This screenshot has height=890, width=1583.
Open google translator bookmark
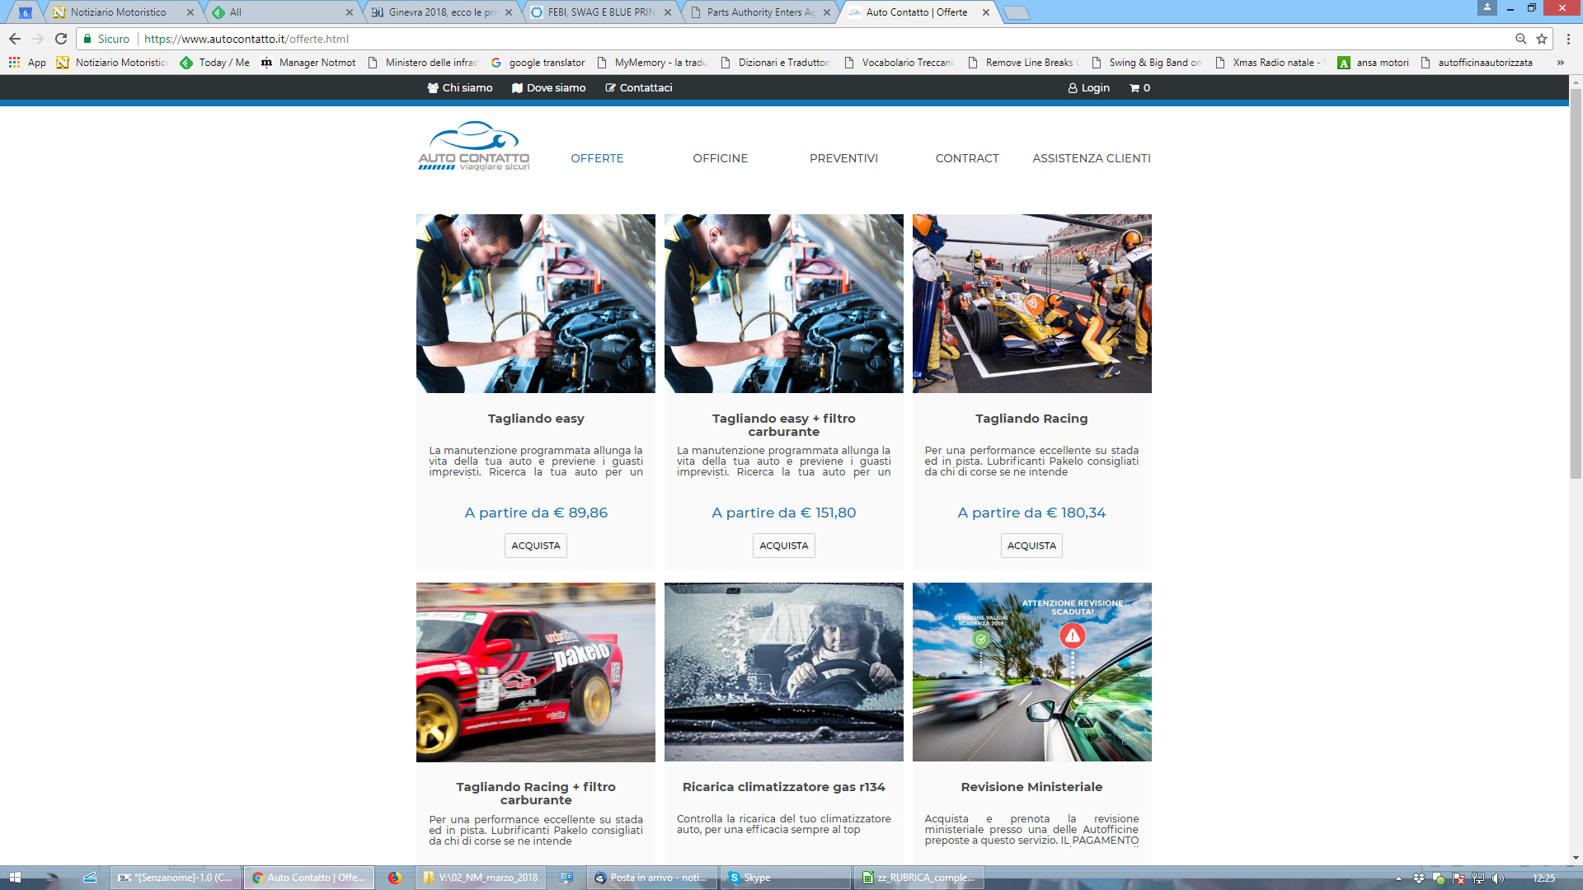click(x=538, y=63)
